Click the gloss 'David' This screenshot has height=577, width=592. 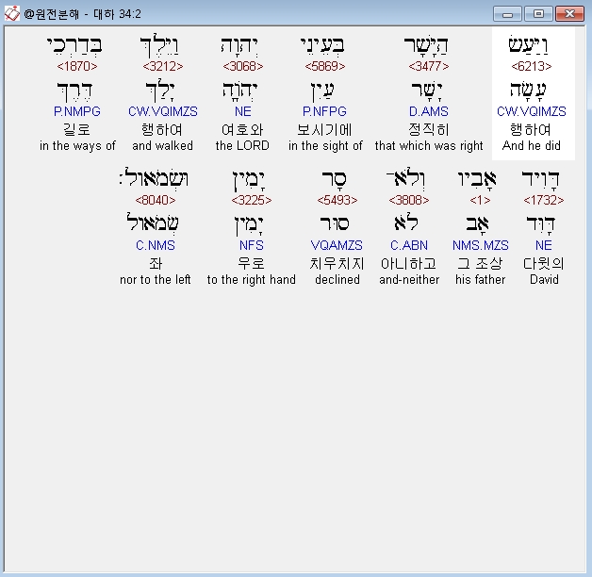click(x=544, y=279)
